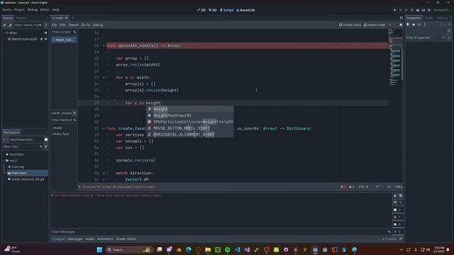Open the Project menu
The width and height of the screenshot is (454, 255).
[x=19, y=10]
